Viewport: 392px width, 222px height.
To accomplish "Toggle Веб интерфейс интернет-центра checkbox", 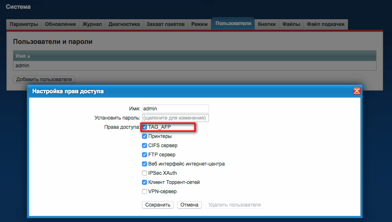I will click(144, 164).
